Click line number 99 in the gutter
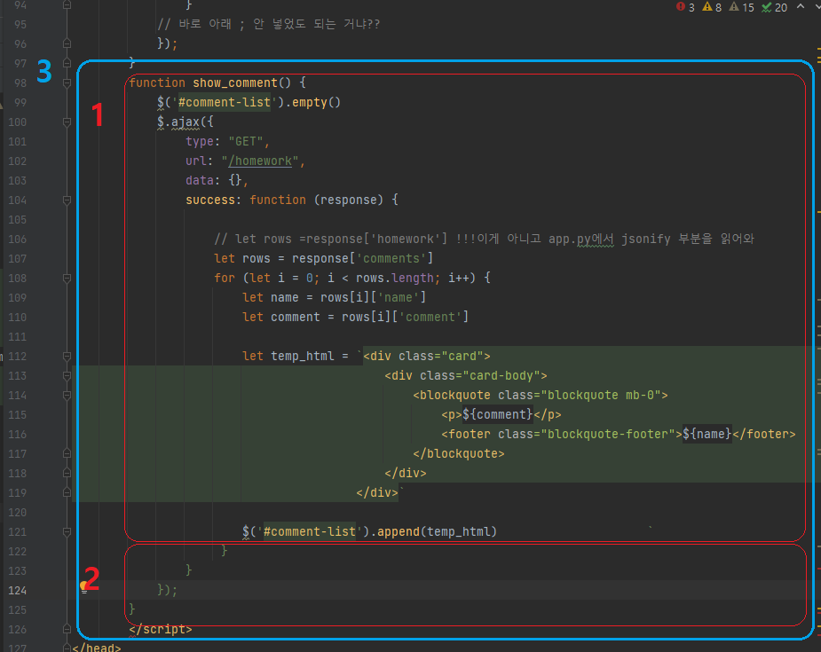 20,103
